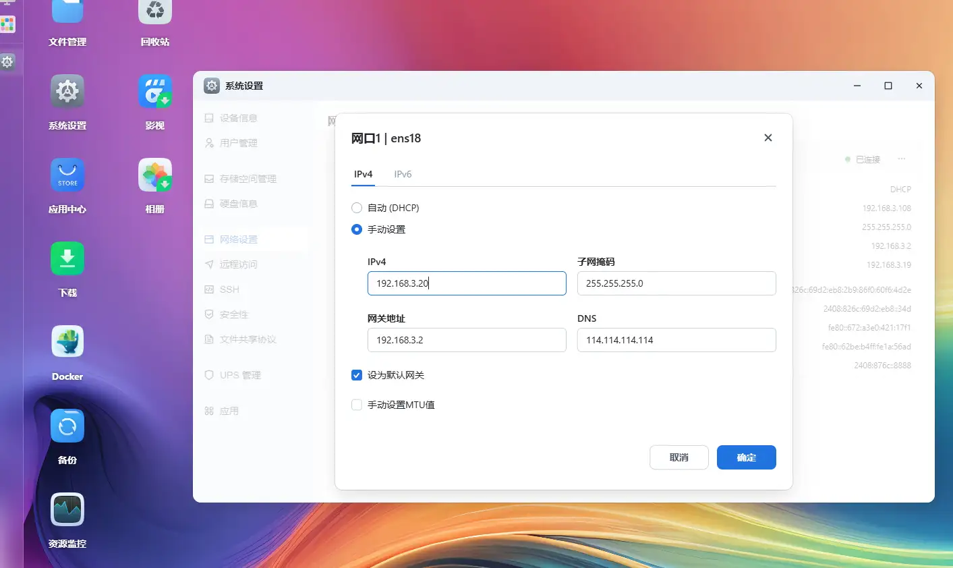Click the 取消 cancel button
Image resolution: width=953 pixels, height=568 pixels.
(x=678, y=457)
